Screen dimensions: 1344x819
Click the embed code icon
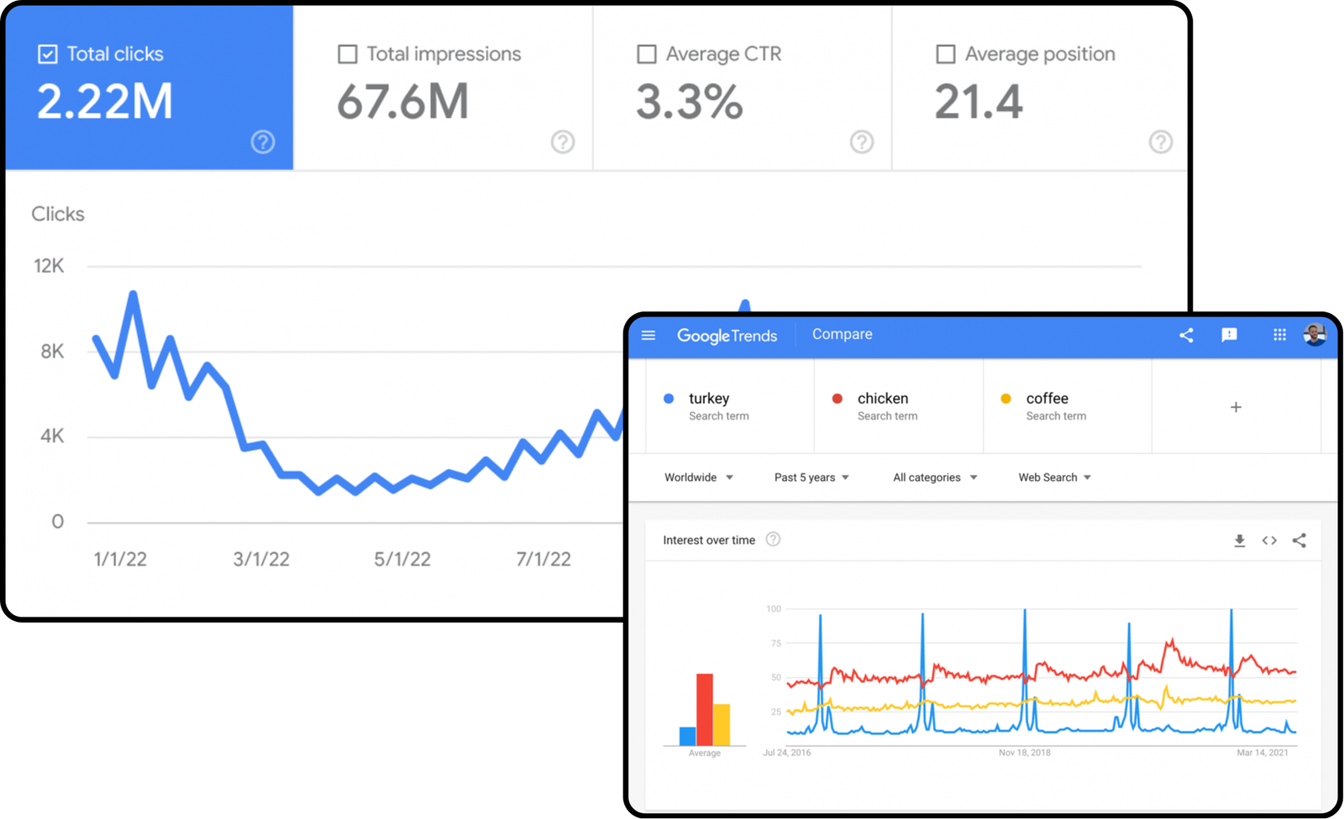(x=1269, y=540)
